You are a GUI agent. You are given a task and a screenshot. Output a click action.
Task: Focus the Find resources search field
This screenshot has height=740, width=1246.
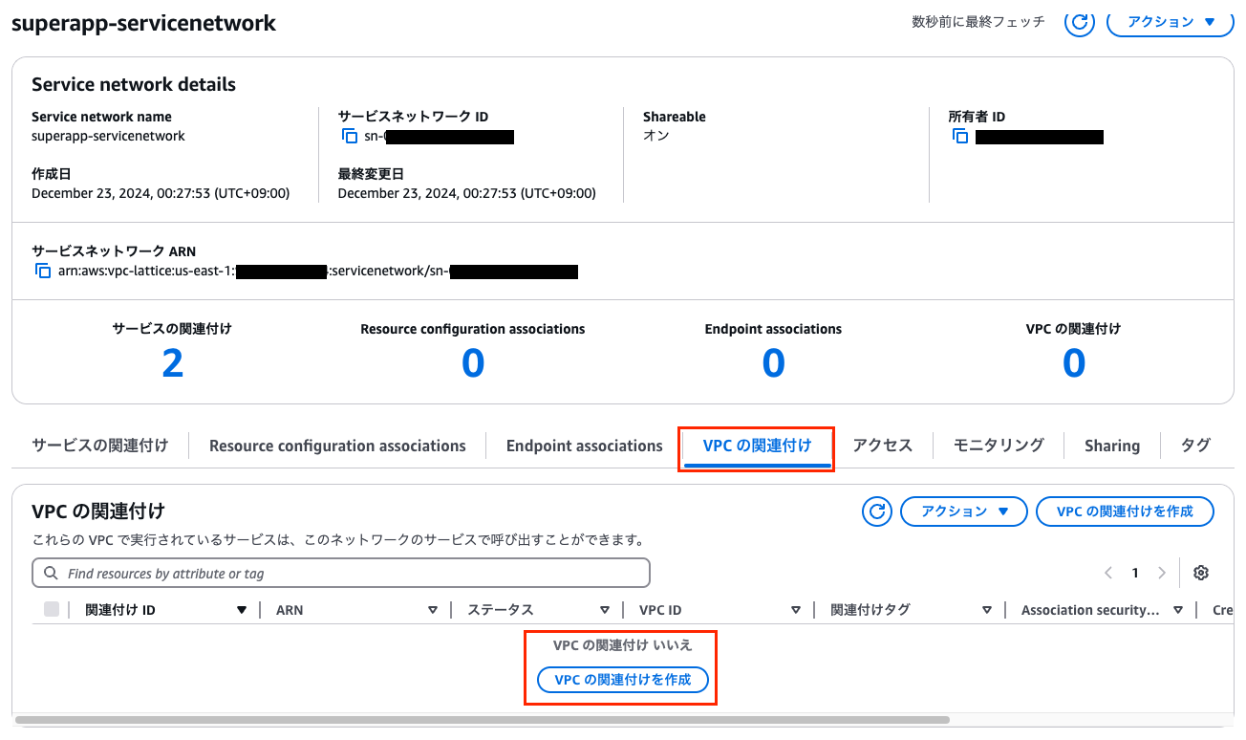click(341, 574)
